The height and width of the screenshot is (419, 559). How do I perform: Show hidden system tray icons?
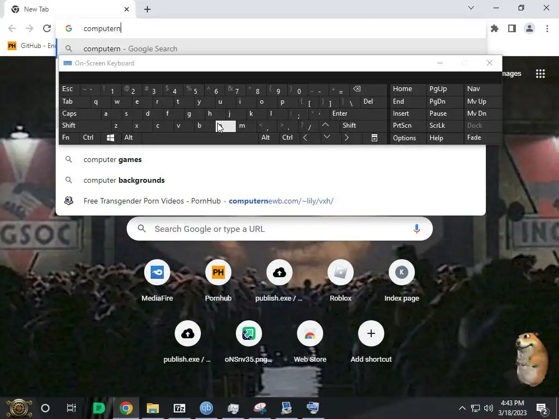point(462,408)
